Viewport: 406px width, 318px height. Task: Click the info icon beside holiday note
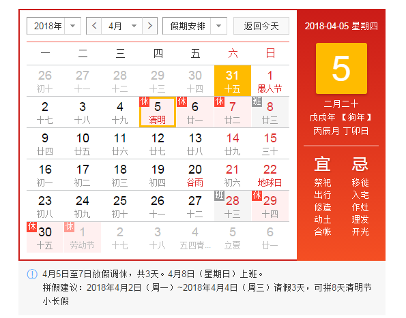tap(32, 274)
